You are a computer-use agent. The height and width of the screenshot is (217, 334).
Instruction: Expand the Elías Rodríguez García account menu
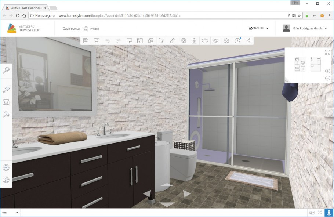[x=308, y=28]
